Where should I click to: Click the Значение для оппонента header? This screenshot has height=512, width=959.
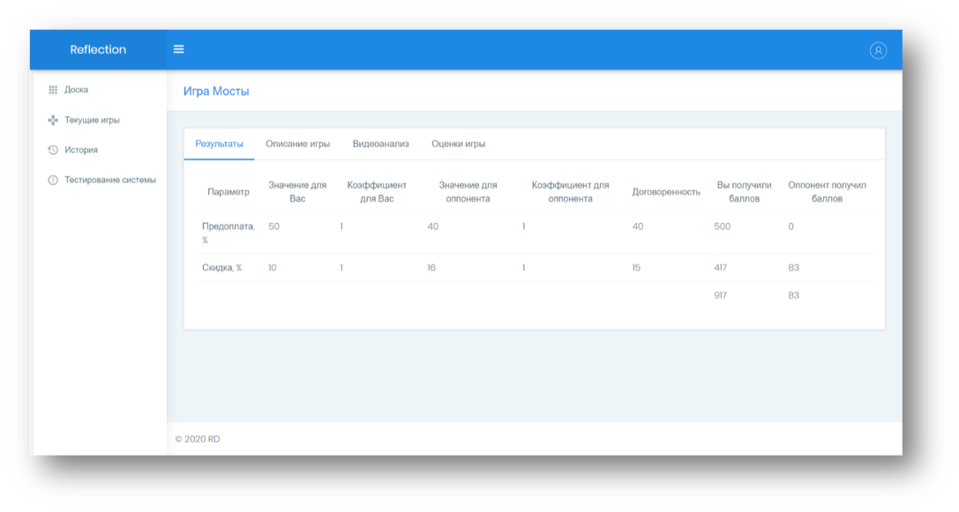tap(468, 192)
